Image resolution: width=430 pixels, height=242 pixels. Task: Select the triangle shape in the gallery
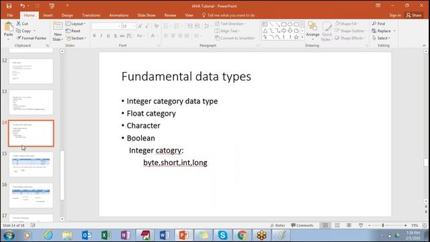[265, 31]
